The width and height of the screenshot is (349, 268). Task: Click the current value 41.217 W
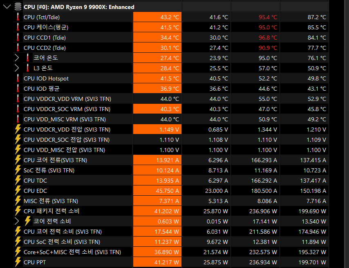[x=167, y=262]
